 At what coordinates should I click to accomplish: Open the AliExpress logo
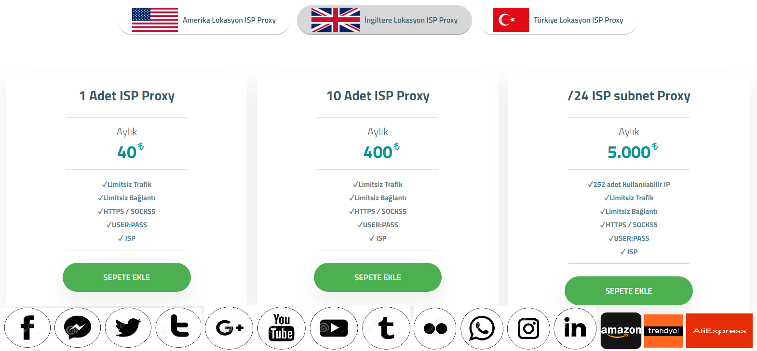(x=719, y=331)
